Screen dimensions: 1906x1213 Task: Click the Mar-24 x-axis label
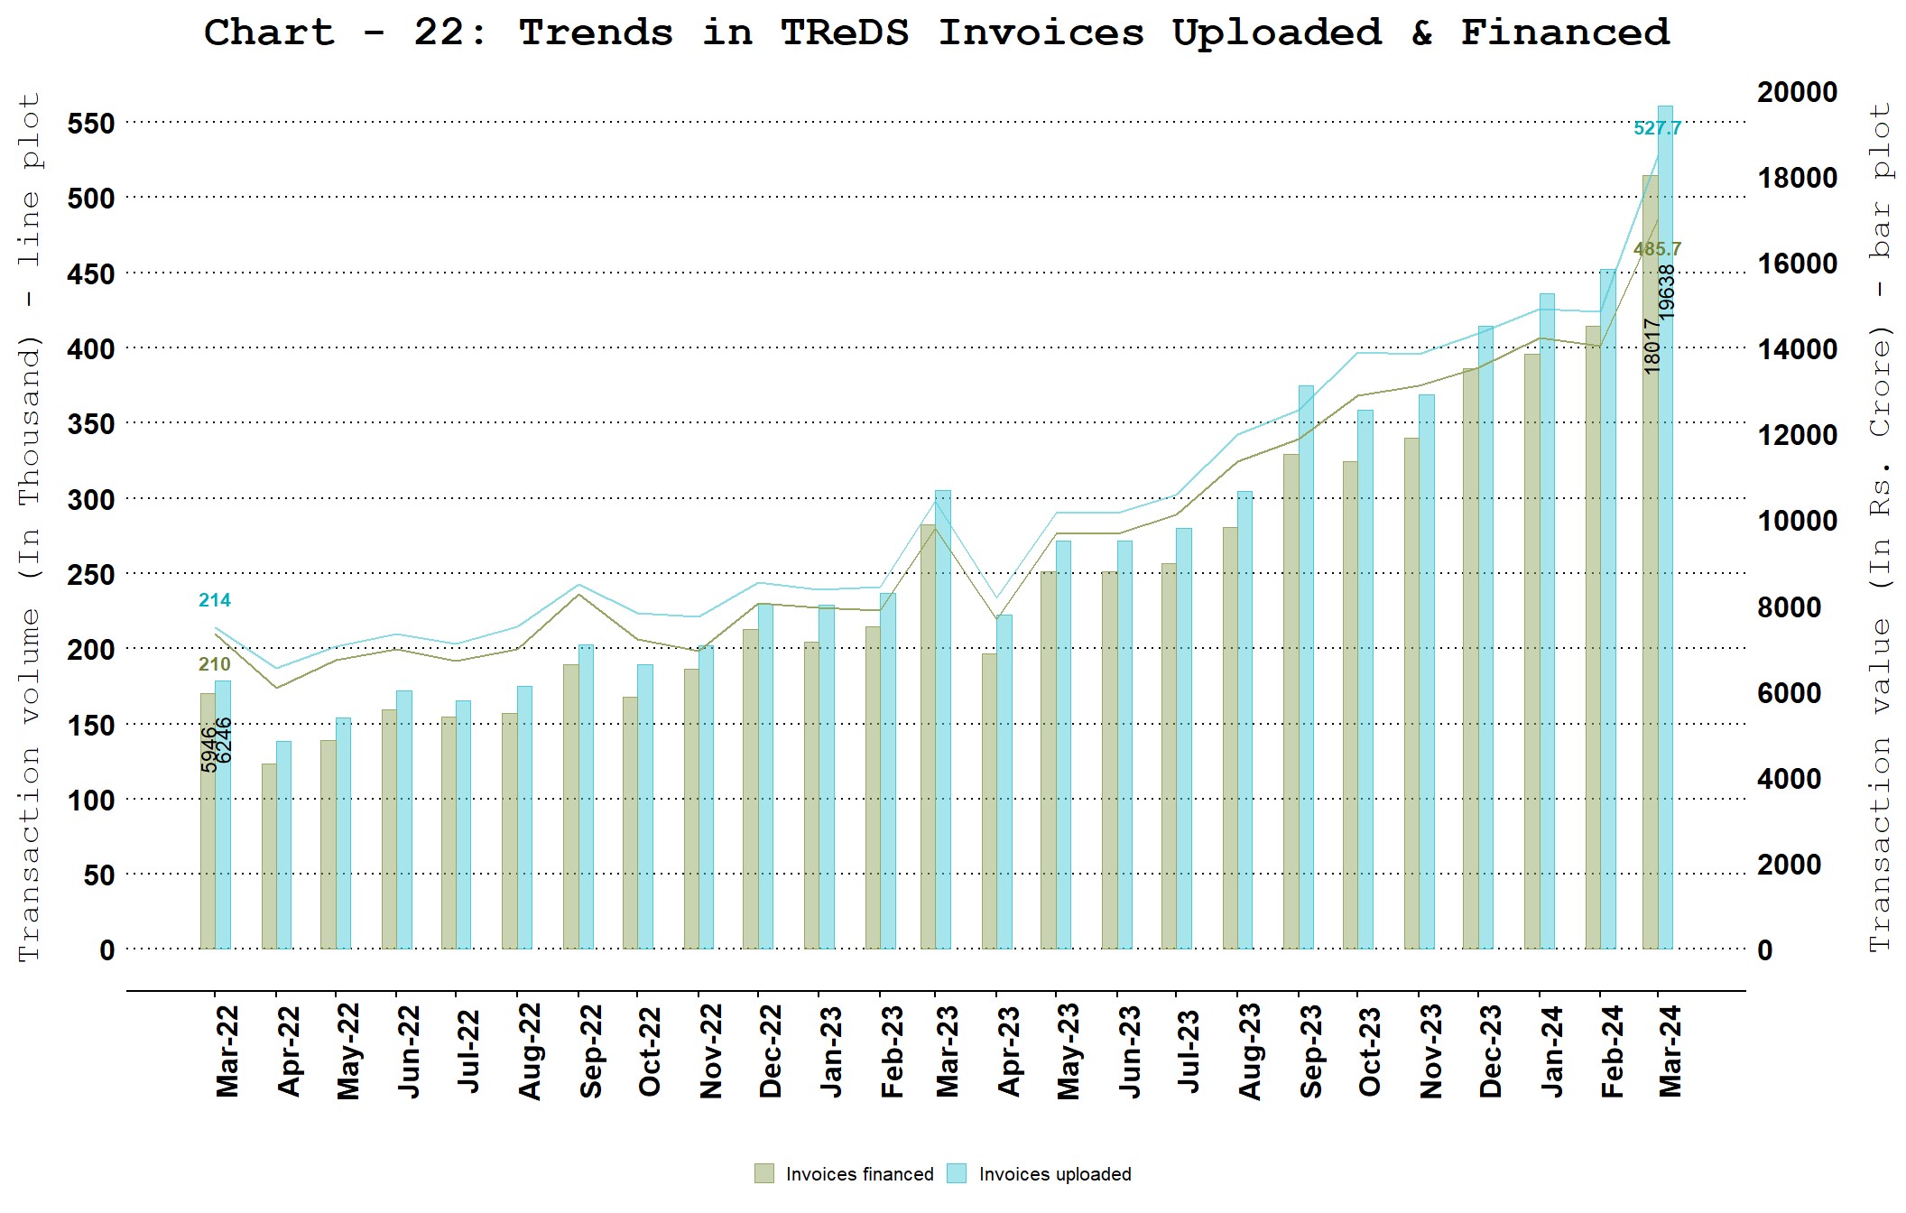[x=1670, y=1051]
